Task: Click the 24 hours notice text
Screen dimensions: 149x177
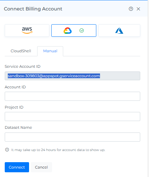Action: click(x=58, y=150)
